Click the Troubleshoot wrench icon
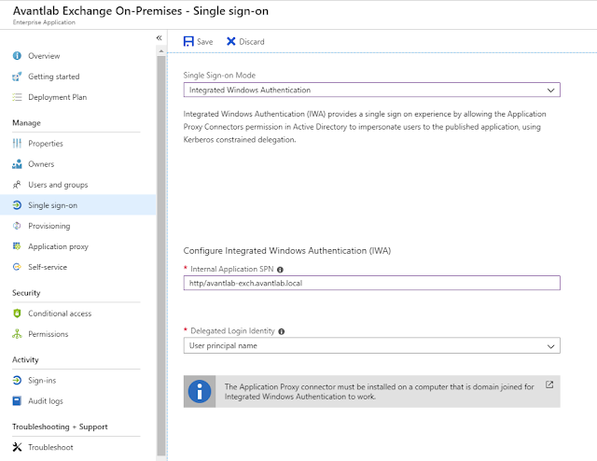This screenshot has width=597, height=461. (17, 447)
